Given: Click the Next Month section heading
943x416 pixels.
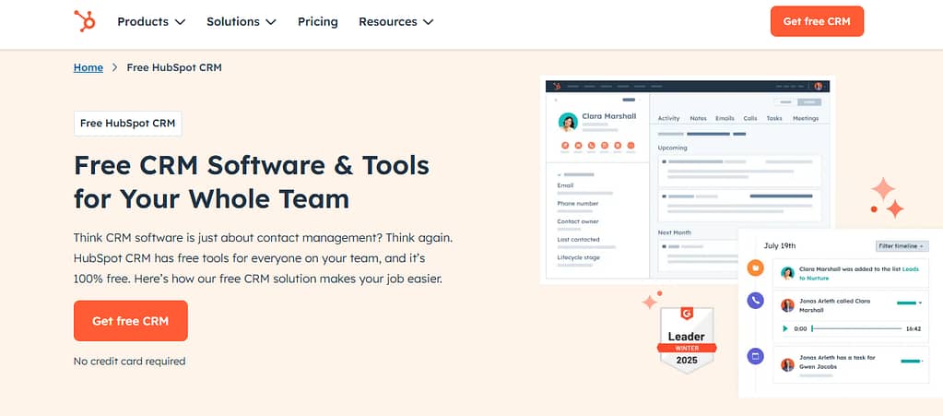Looking at the screenshot, I should coord(674,232).
